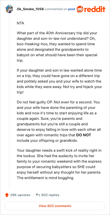Click the orange upvote arrow icon
This screenshot has width=110, height=215.
[7, 195]
